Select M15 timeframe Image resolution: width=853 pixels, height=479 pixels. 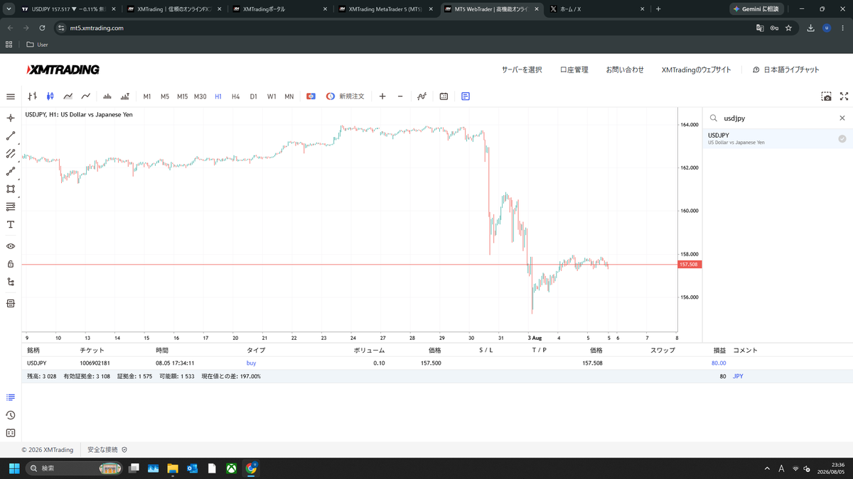click(183, 97)
